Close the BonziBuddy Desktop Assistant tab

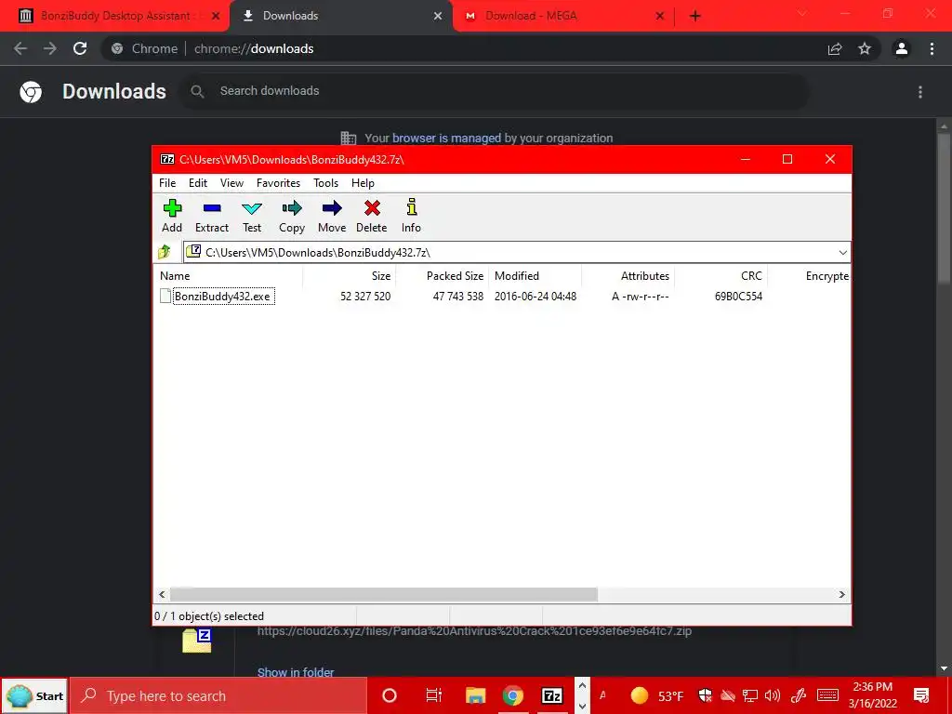coord(216,16)
